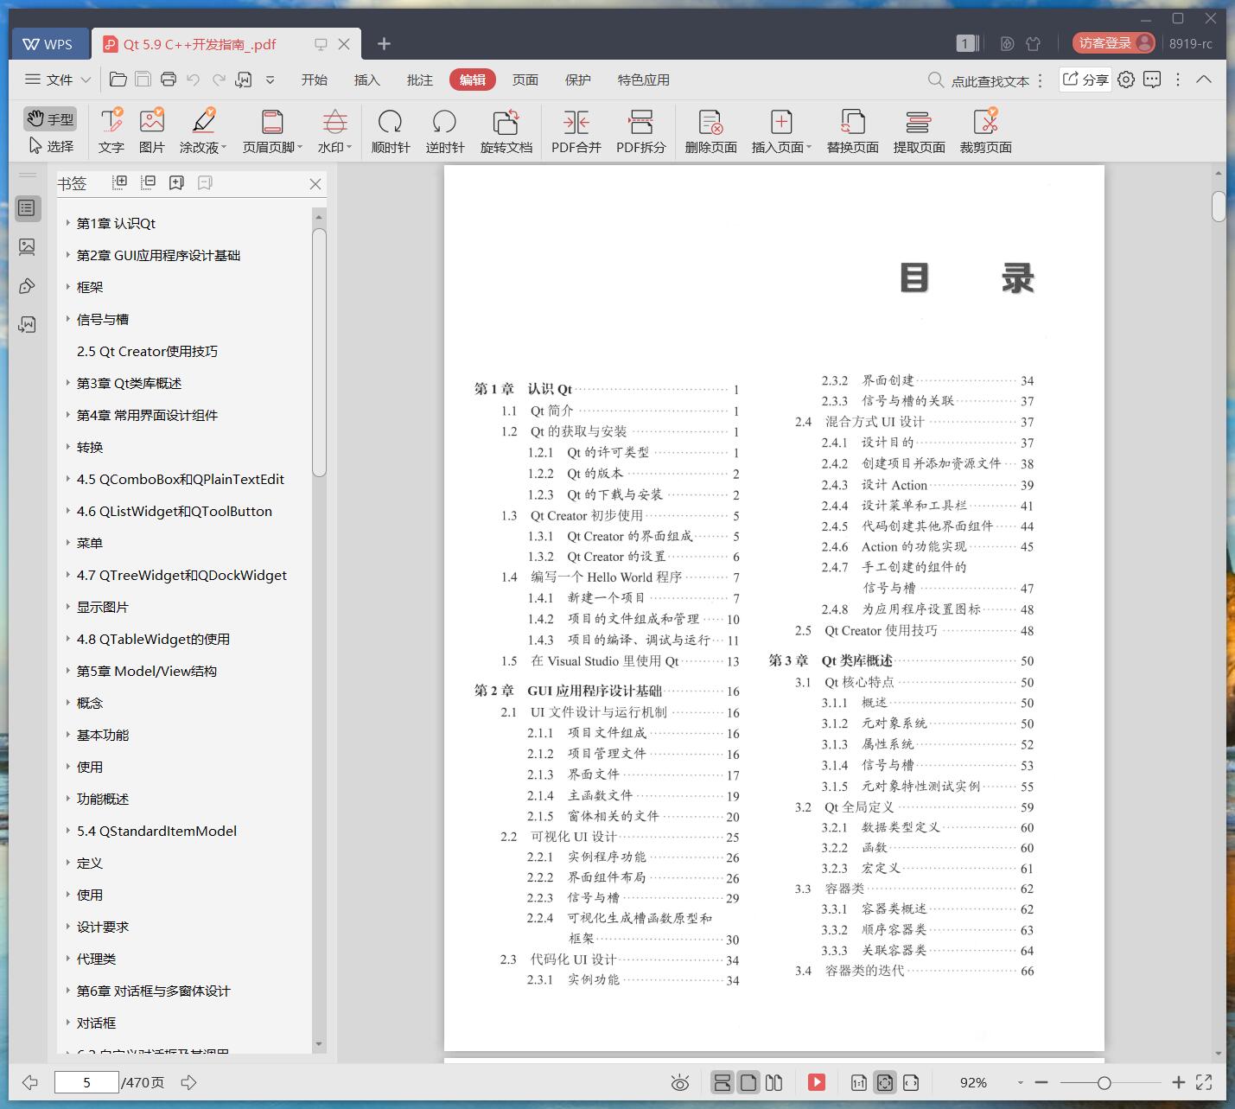Enable single page view mode
Viewport: 1235px width, 1109px height.
tap(748, 1082)
